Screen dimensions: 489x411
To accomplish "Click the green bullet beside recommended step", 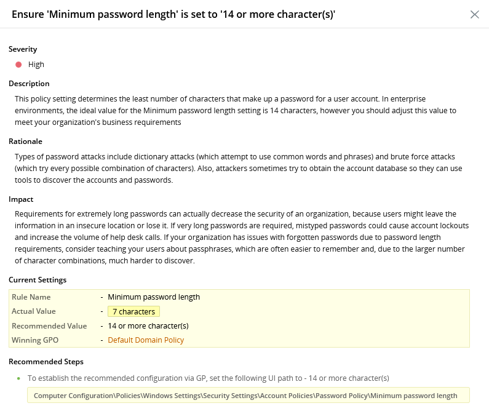I will tap(18, 378).
